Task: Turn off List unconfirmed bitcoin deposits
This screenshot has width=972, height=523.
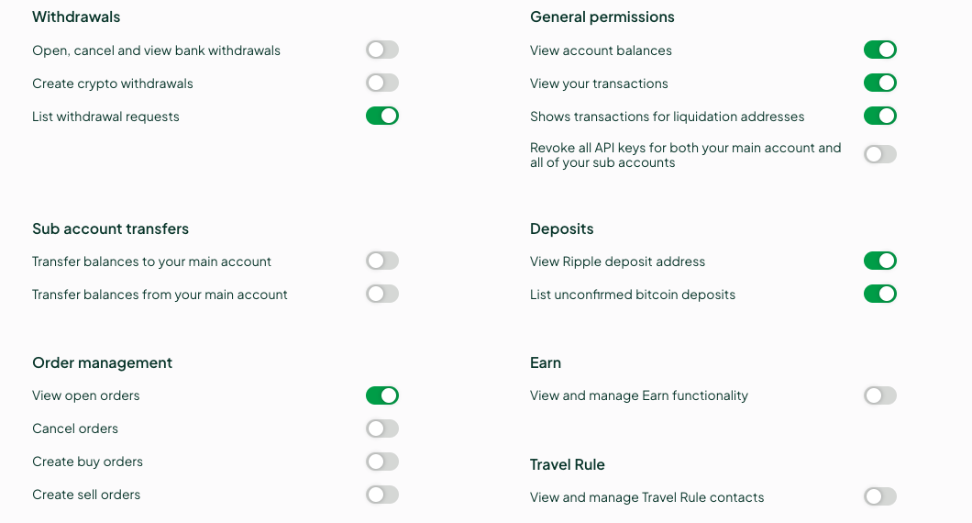Action: pos(880,294)
